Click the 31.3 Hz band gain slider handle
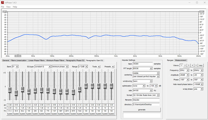 click(x=10, y=90)
